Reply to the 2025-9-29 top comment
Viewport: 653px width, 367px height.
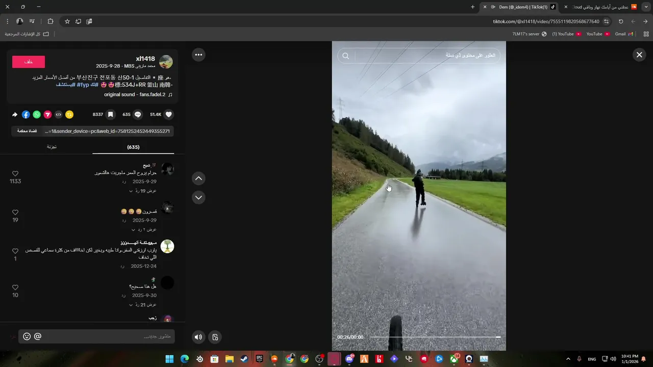(x=123, y=182)
